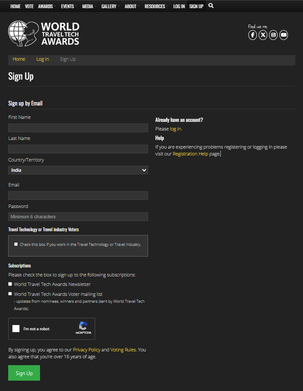Go to Home in the top navigation
Screen dimensions: 303x391
click(15, 6)
